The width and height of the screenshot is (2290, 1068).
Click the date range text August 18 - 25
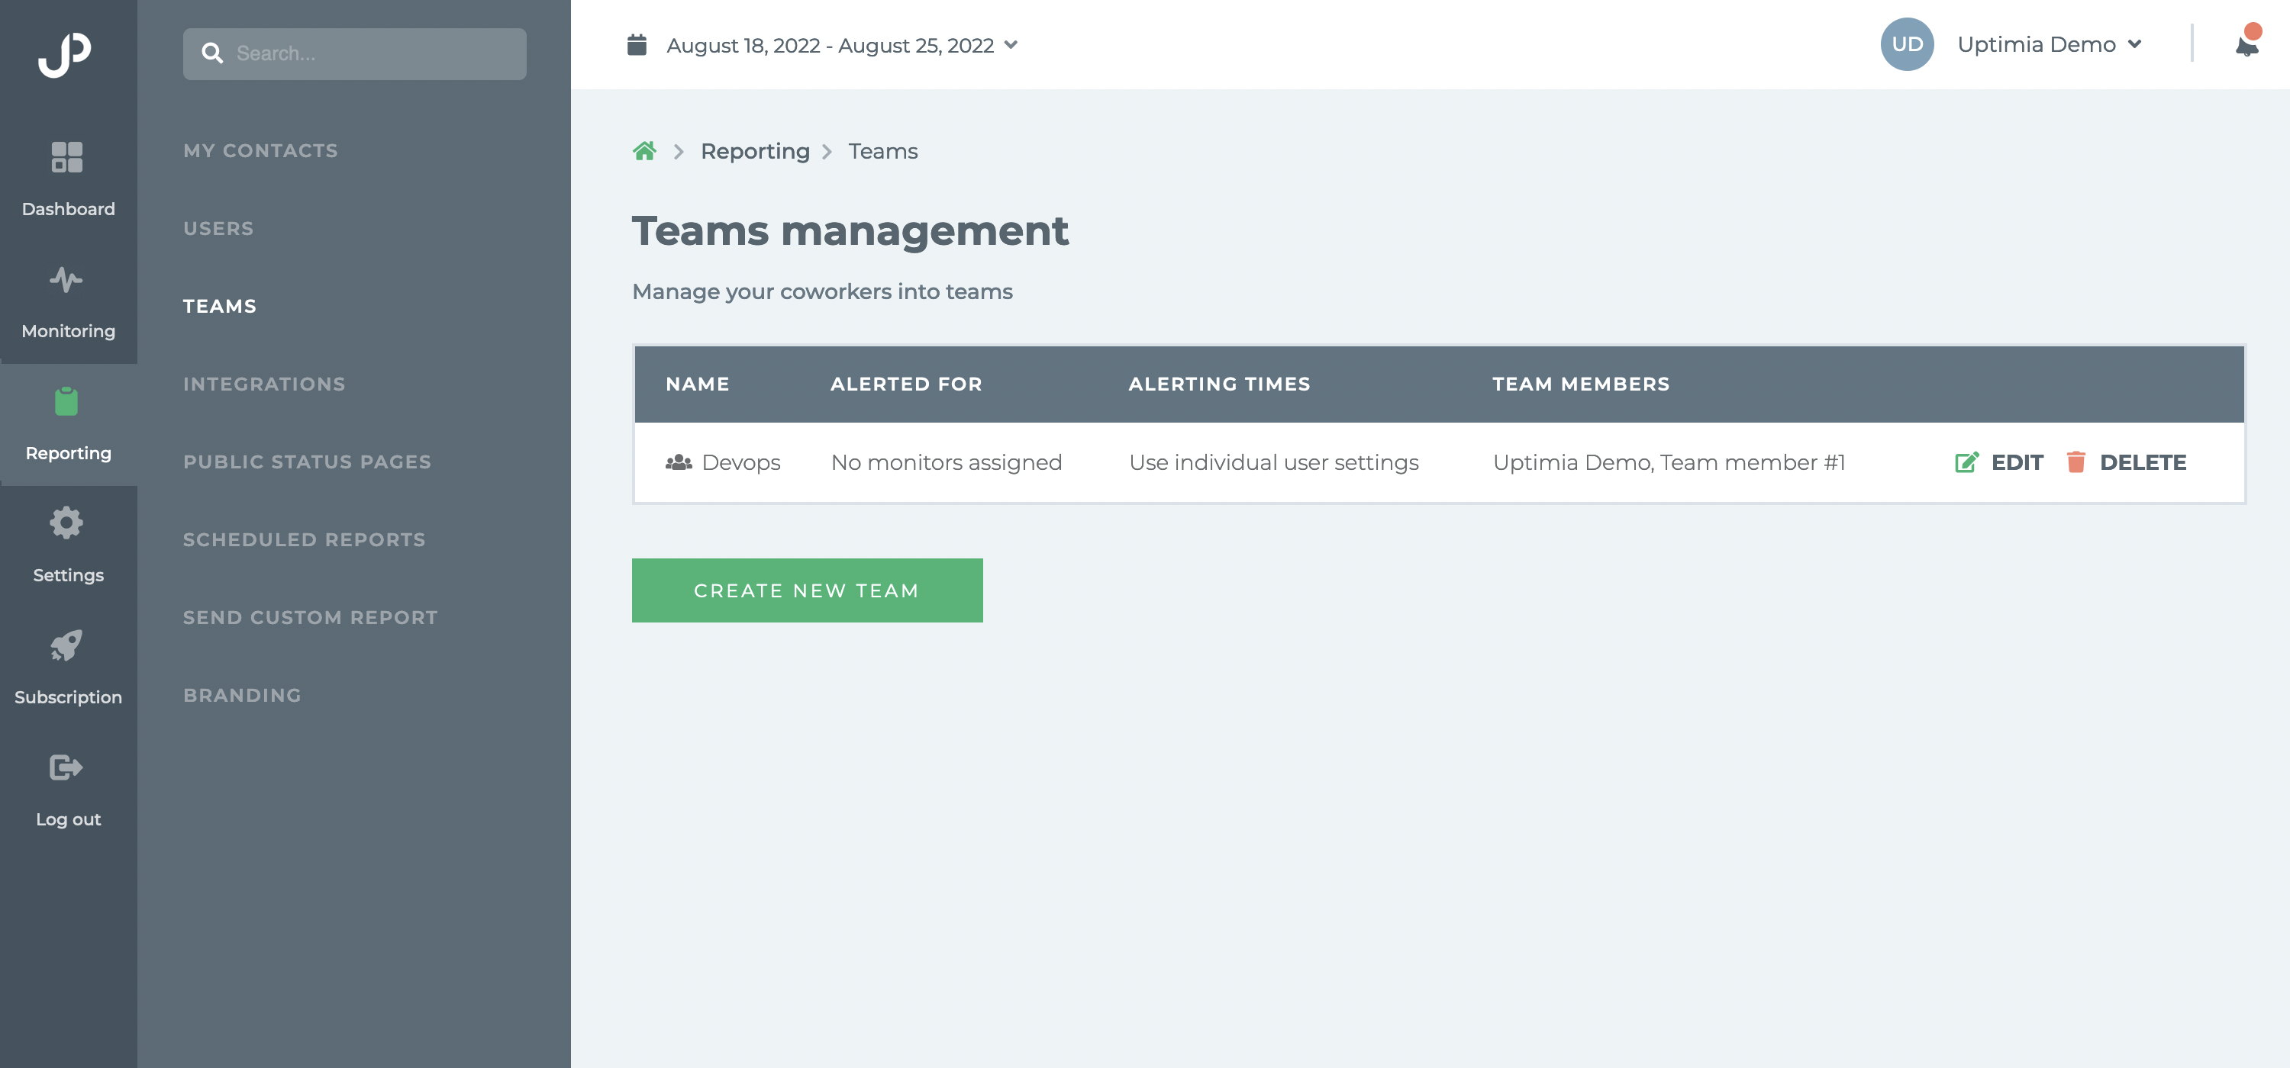pyautogui.click(x=830, y=45)
